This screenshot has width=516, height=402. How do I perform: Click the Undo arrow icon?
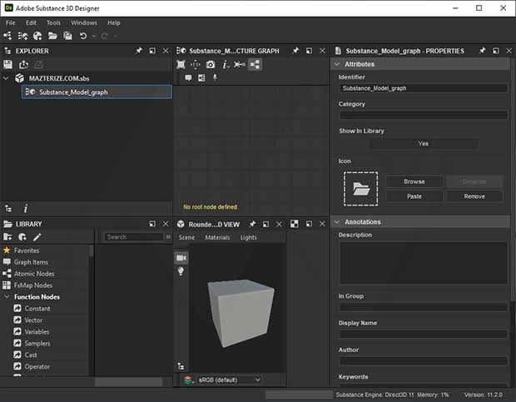tap(83, 36)
